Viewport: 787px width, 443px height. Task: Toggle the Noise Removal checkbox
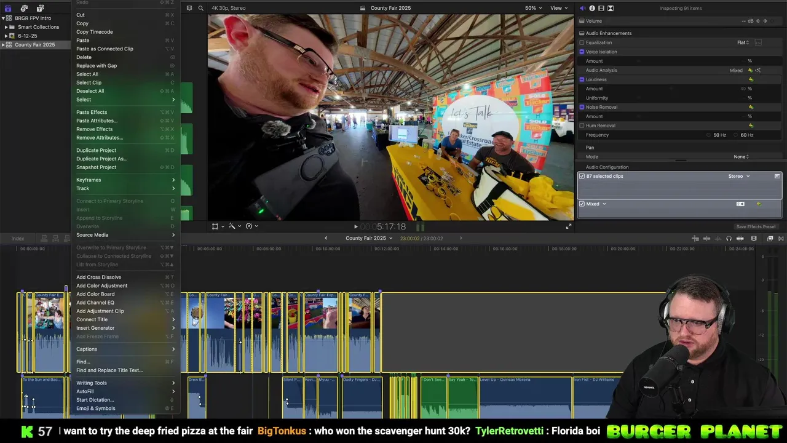point(582,107)
